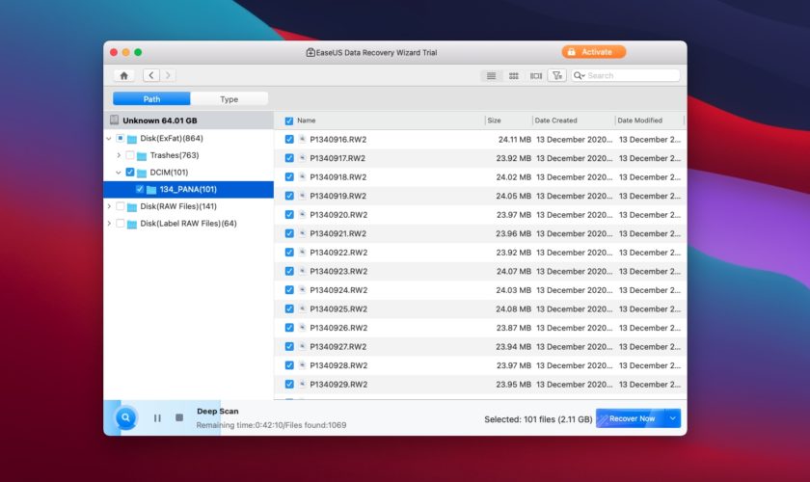This screenshot has width=810, height=482.
Task: Check the Trashes(763) folder checkbox
Action: point(130,155)
